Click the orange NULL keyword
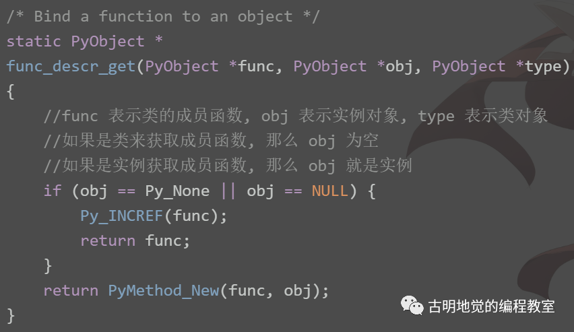 pyautogui.click(x=329, y=191)
